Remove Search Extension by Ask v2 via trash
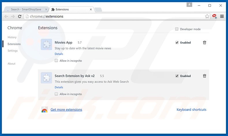Image resolution: width=228 pixels, height=136 pixels. coord(204,76)
